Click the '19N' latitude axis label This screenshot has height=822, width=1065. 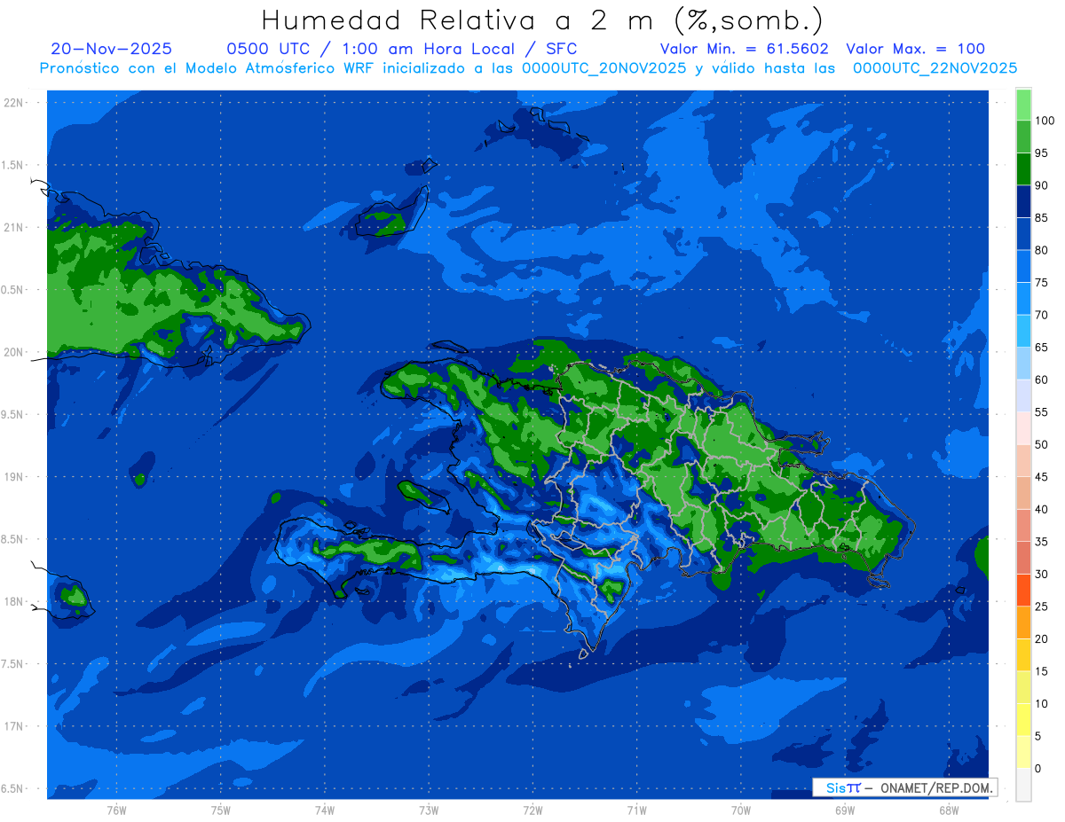[13, 477]
